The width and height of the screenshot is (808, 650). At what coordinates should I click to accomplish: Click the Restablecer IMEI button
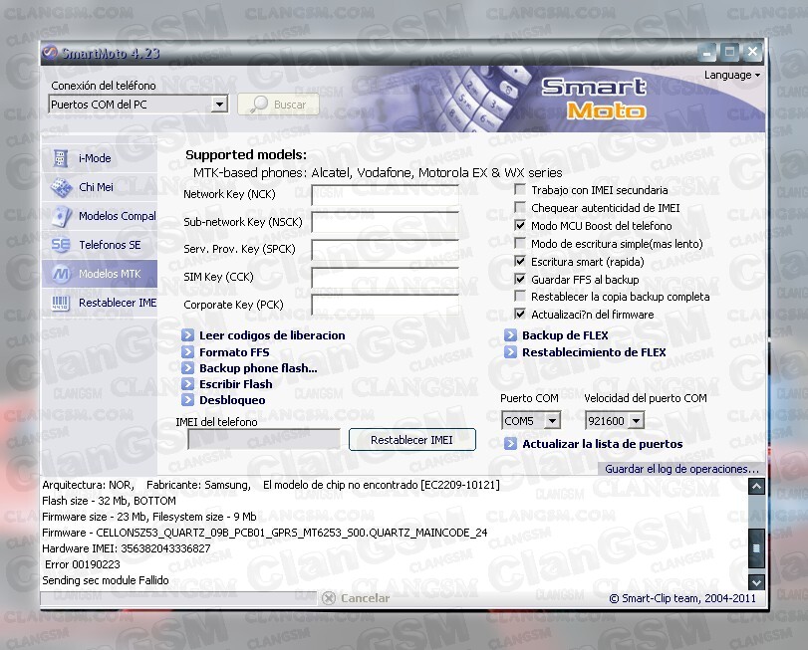pyautogui.click(x=411, y=440)
